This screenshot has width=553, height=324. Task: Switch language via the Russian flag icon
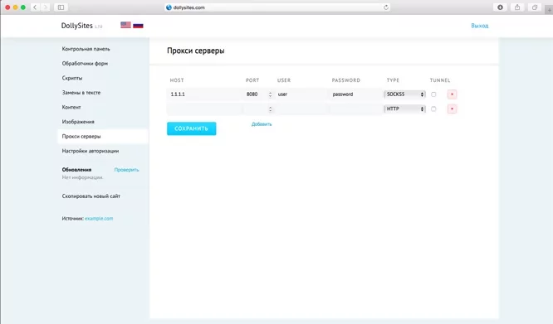[x=138, y=25]
